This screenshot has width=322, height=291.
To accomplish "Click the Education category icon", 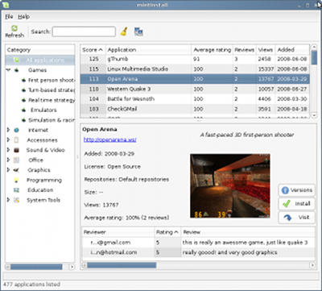I will tap(17, 190).
